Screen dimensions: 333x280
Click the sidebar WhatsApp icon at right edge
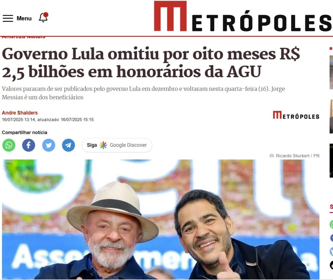[331, 224]
